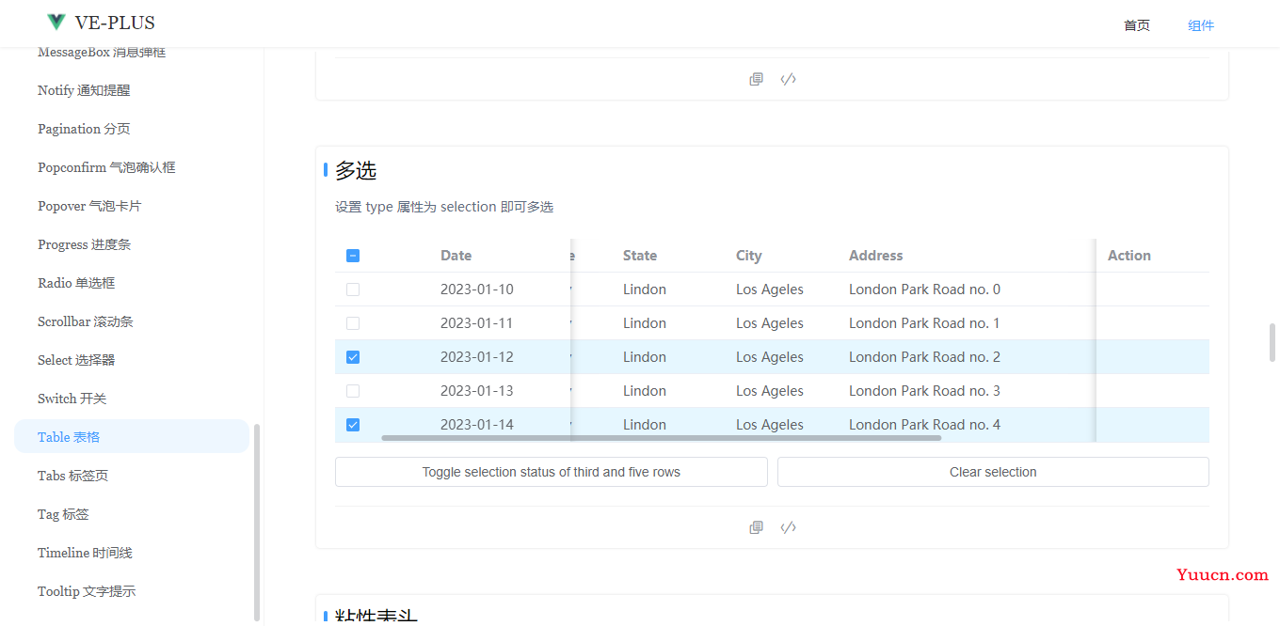Click the VE-PLUS title text
This screenshot has width=1280, height=626.
(x=115, y=23)
